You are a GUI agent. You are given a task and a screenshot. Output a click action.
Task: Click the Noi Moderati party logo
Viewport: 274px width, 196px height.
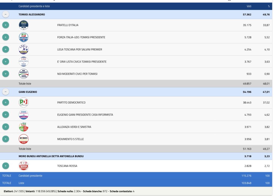(24, 74)
